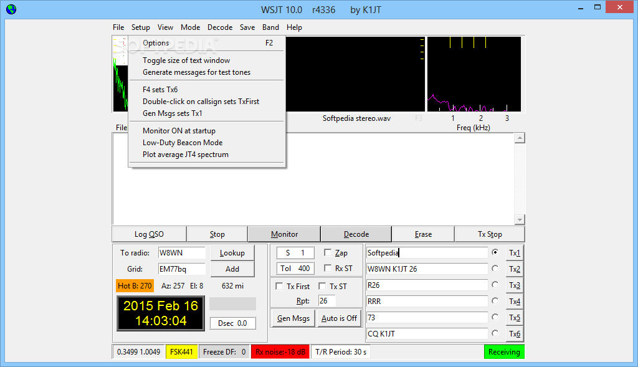The width and height of the screenshot is (638, 367).
Task: Click the WSJT globe application icon
Action: [x=11, y=9]
